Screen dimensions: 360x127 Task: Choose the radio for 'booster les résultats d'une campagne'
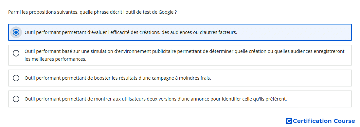pyautogui.click(x=16, y=78)
